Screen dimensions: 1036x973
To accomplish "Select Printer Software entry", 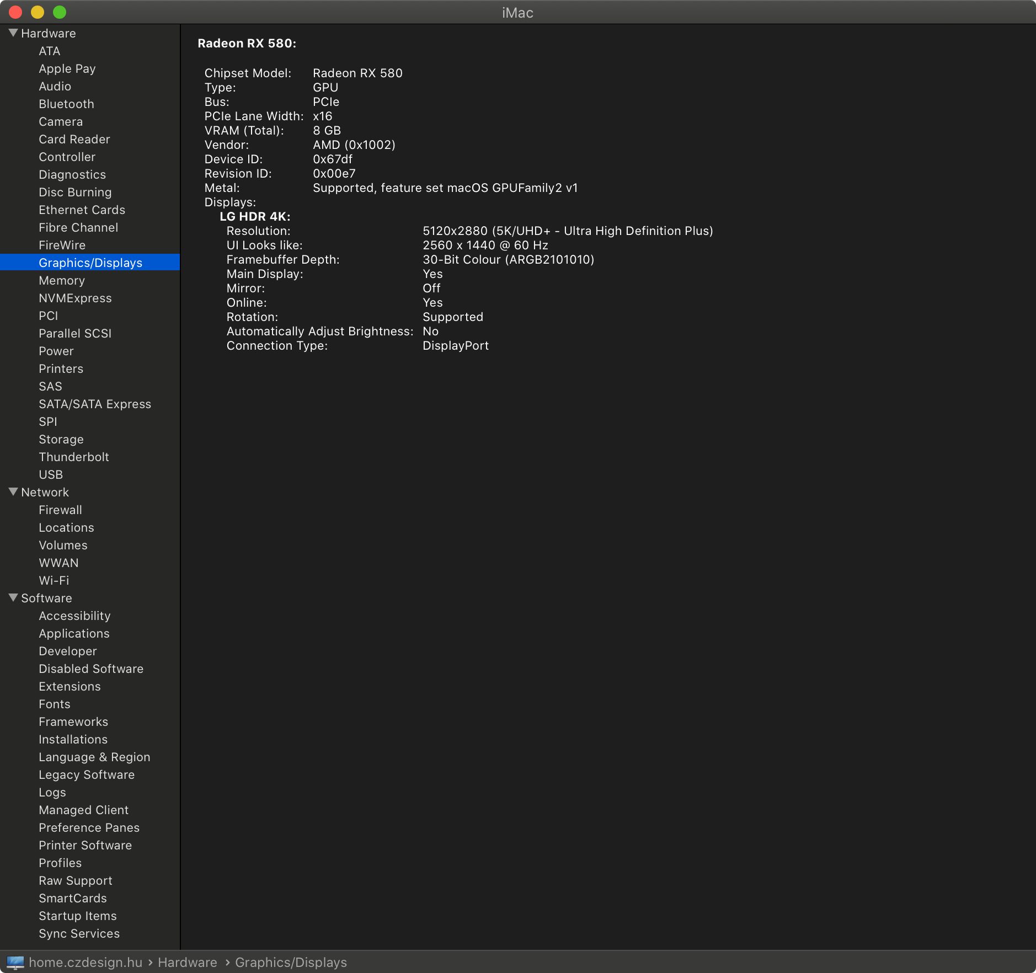I will (x=86, y=846).
